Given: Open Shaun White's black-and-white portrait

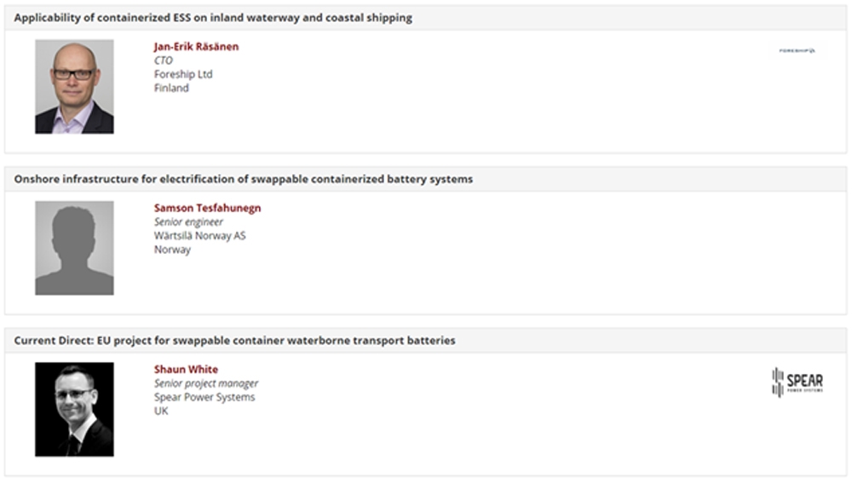Looking at the screenshot, I should pyautogui.click(x=74, y=409).
